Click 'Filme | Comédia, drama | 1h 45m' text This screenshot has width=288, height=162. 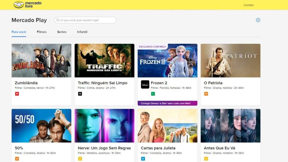click(161, 153)
